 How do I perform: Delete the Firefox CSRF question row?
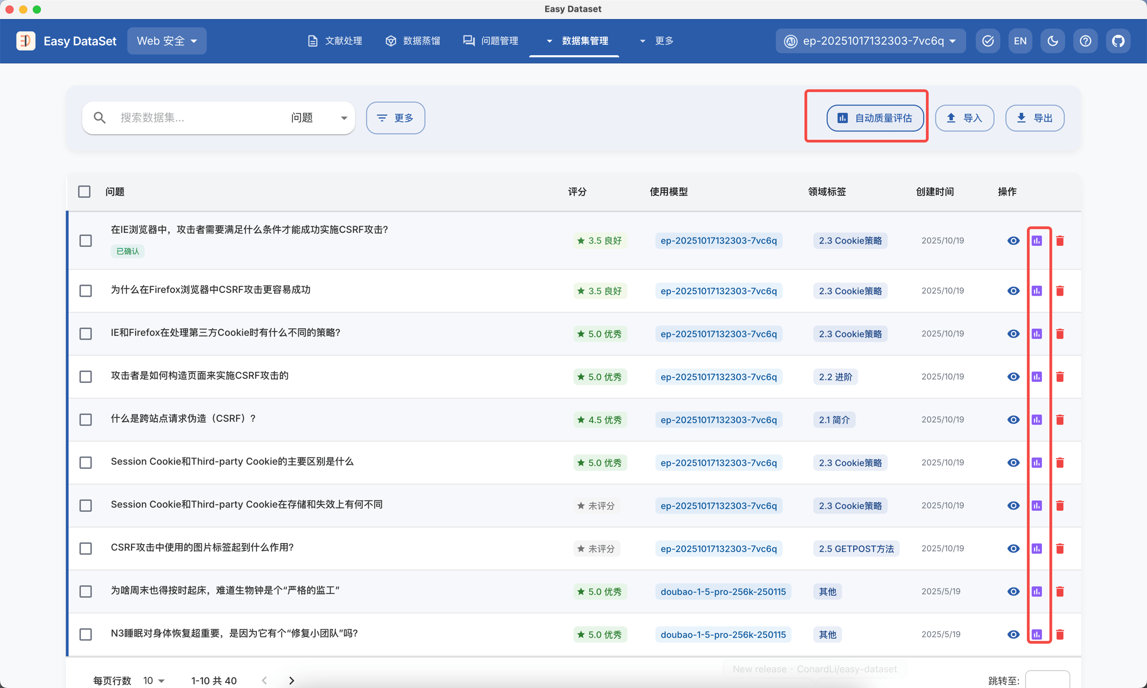(x=1060, y=291)
